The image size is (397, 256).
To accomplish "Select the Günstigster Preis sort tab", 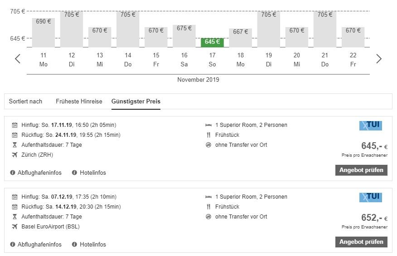I will 136,101.
